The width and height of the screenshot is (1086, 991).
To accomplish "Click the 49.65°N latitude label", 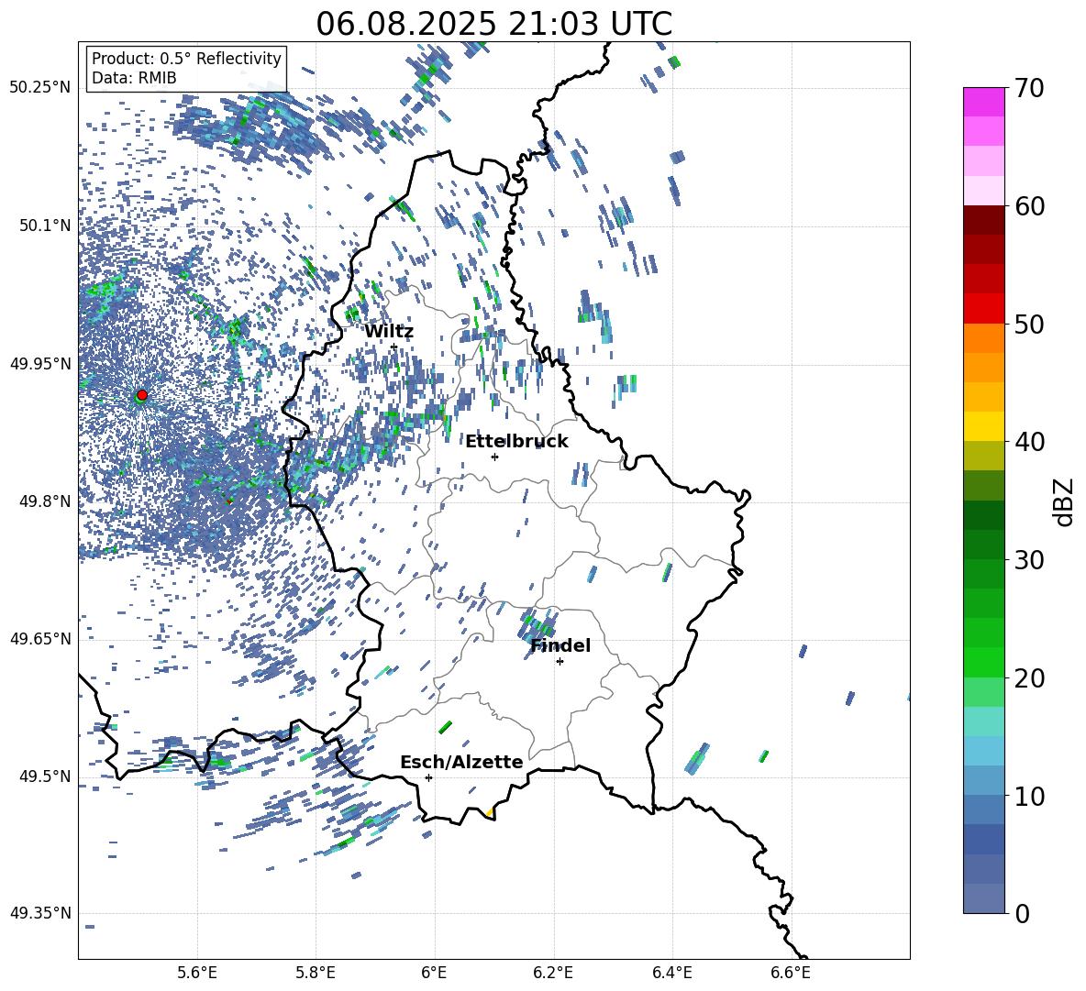I will click(40, 639).
